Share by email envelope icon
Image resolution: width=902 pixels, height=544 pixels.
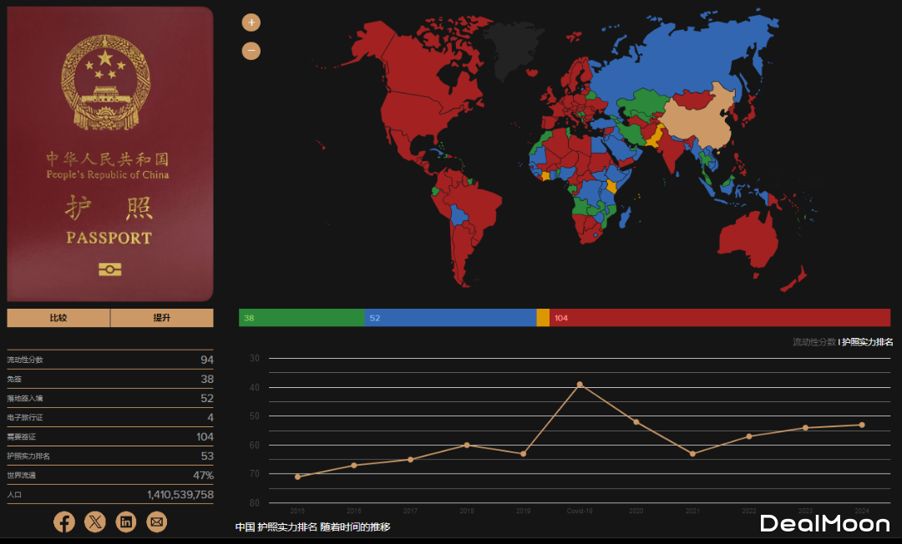(x=157, y=522)
